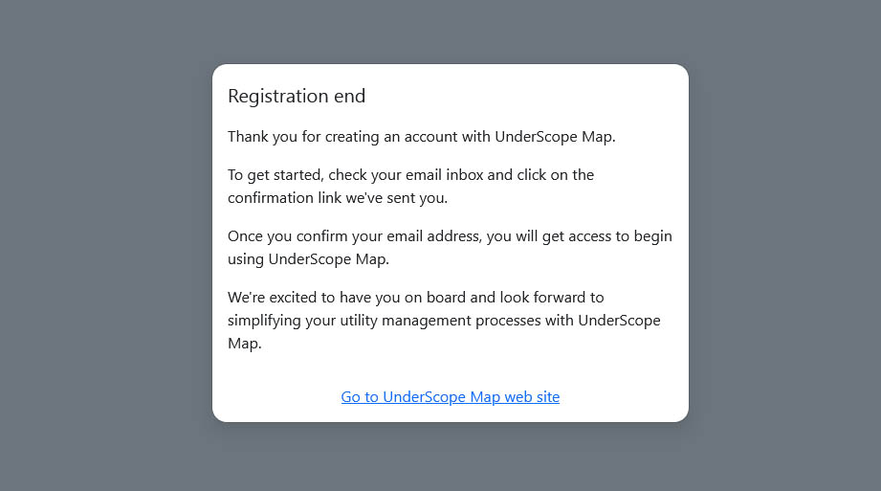Click the line starting To get started
This screenshot has height=491, width=881.
coord(410,175)
